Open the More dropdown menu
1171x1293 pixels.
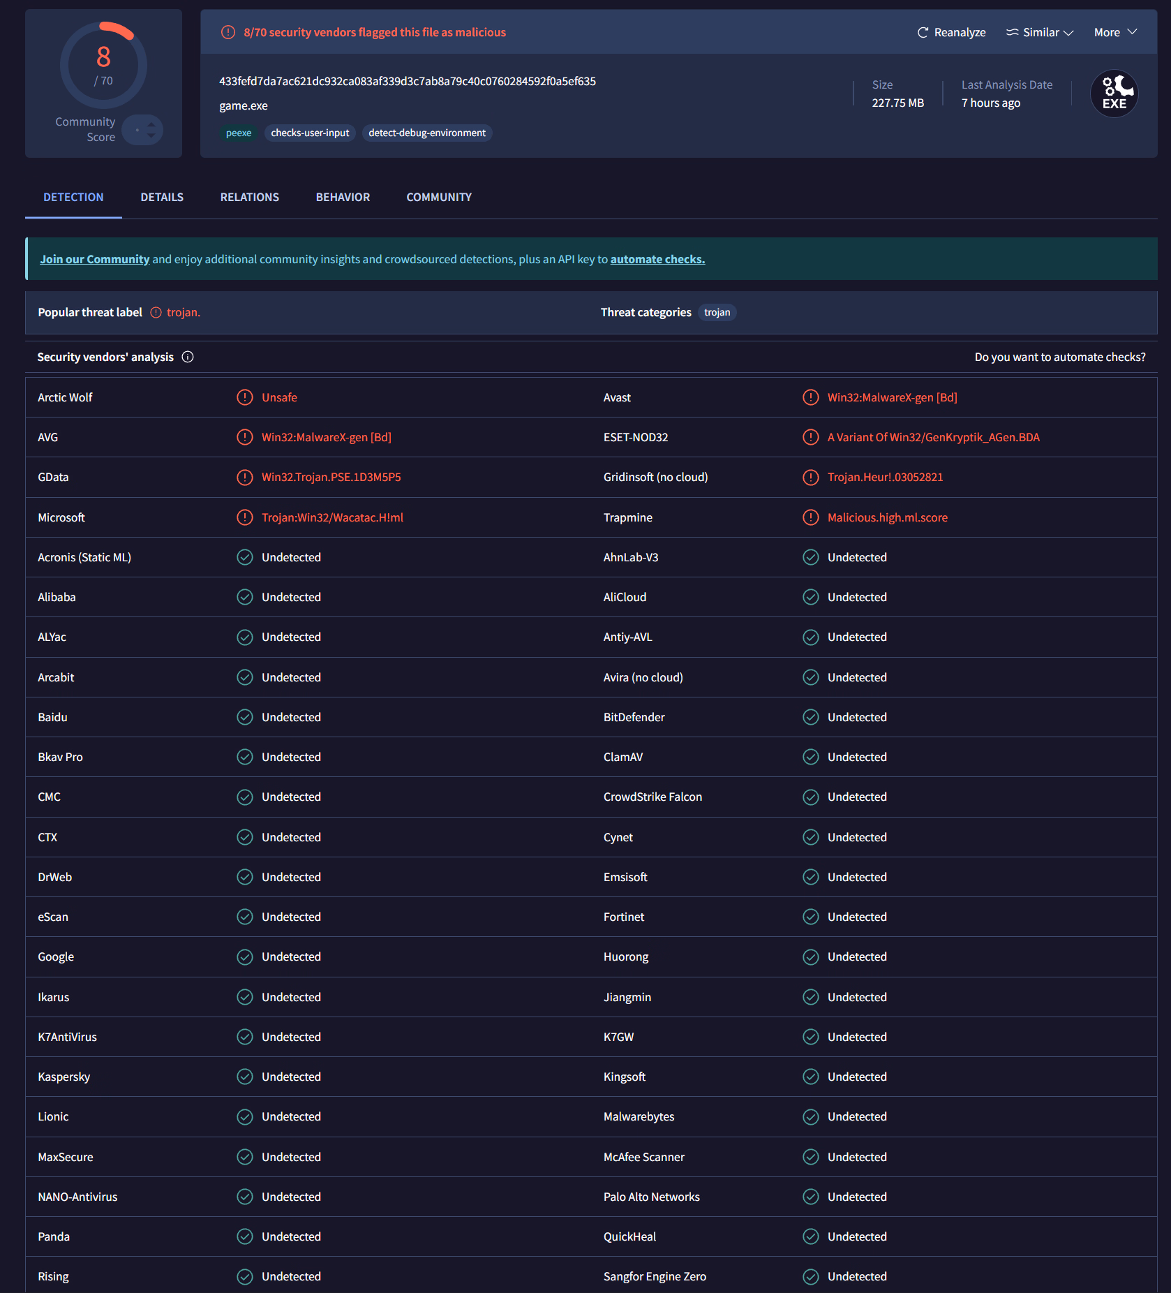[x=1115, y=33]
